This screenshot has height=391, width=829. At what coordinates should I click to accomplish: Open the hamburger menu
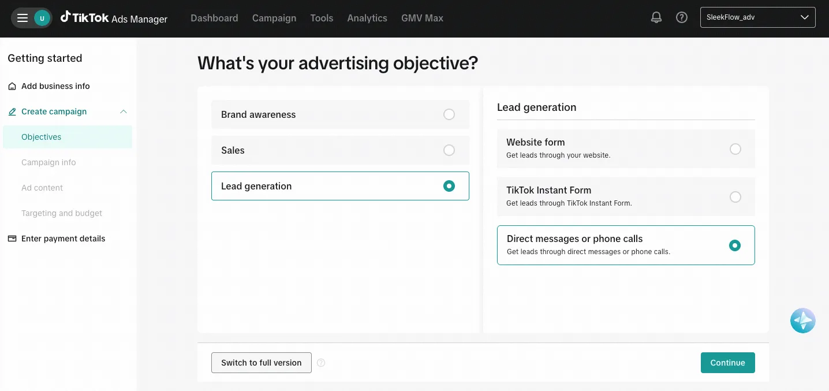[x=23, y=17]
